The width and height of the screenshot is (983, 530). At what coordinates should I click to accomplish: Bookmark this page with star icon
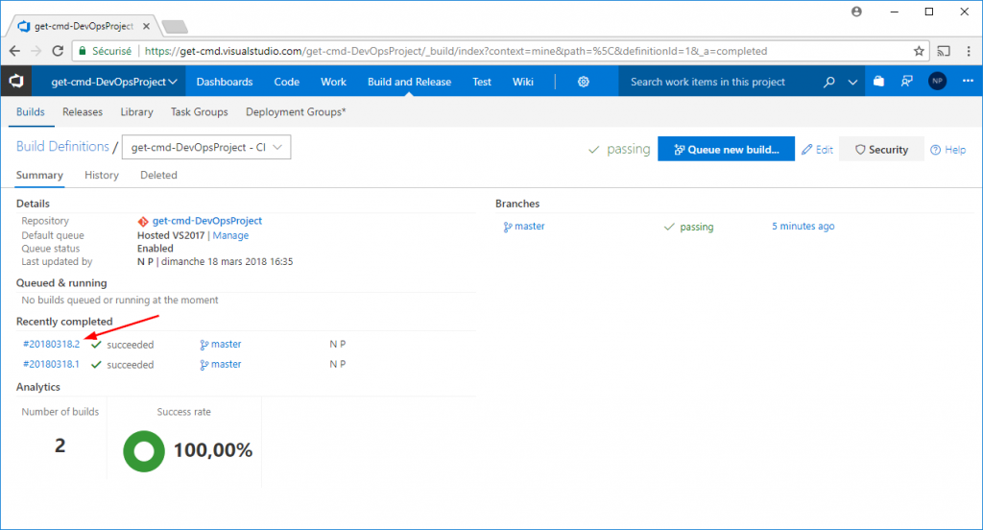coord(919,52)
